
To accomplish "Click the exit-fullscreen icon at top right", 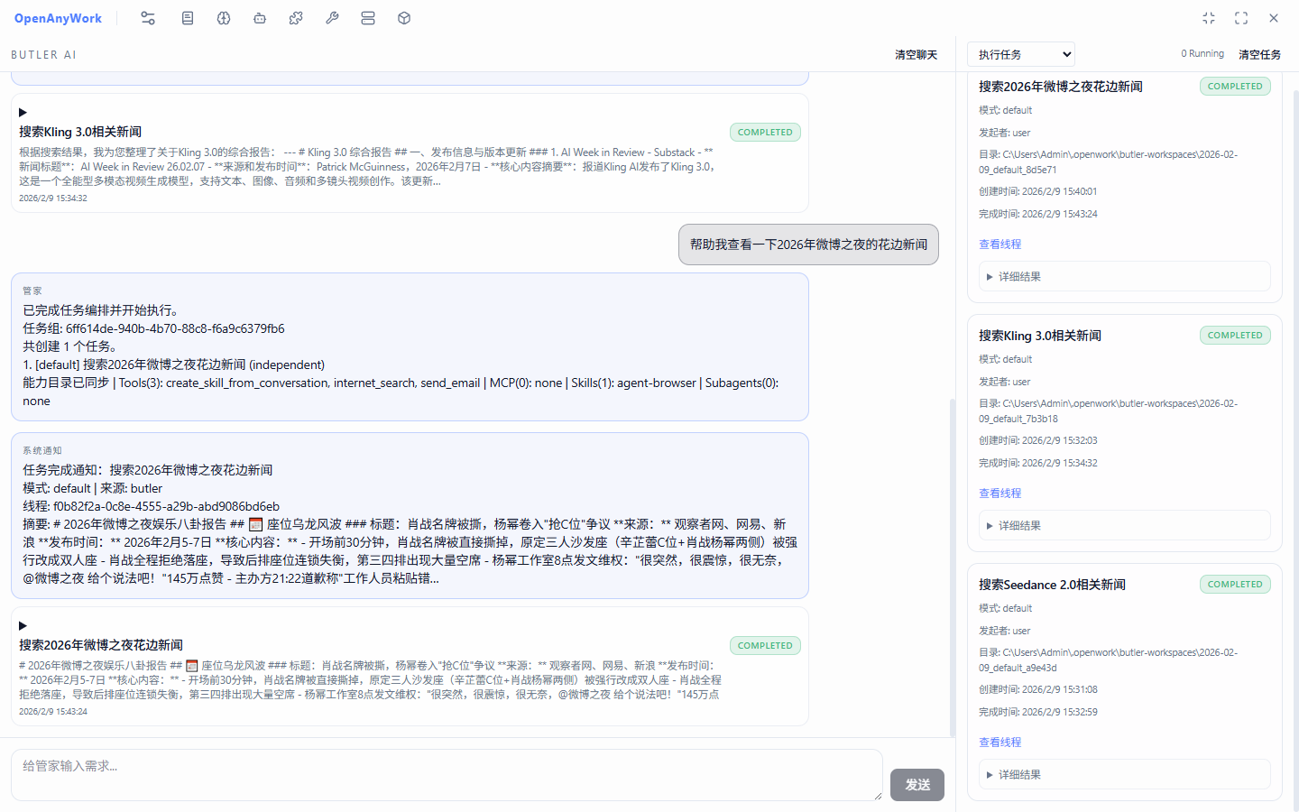I will [x=1208, y=17].
